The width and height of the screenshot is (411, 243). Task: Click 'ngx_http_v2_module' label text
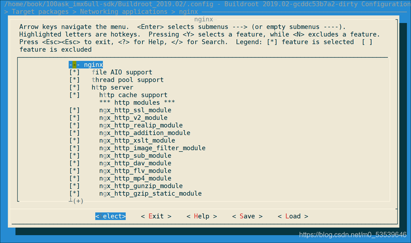(x=134, y=118)
